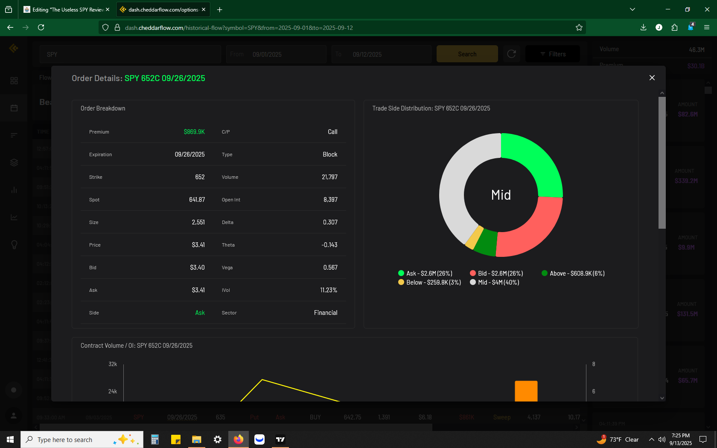
Task: Open Firefox account icon in toolbar
Action: click(659, 27)
